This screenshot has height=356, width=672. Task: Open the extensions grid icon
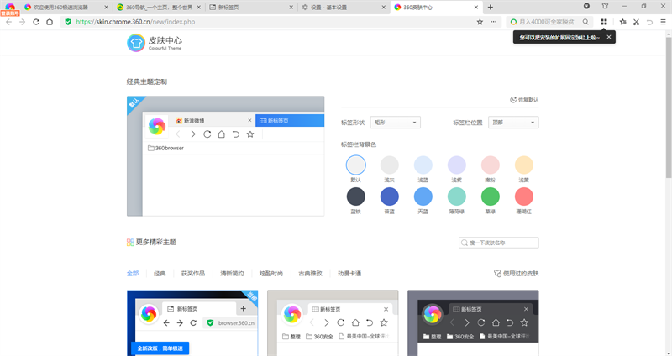[x=603, y=22]
